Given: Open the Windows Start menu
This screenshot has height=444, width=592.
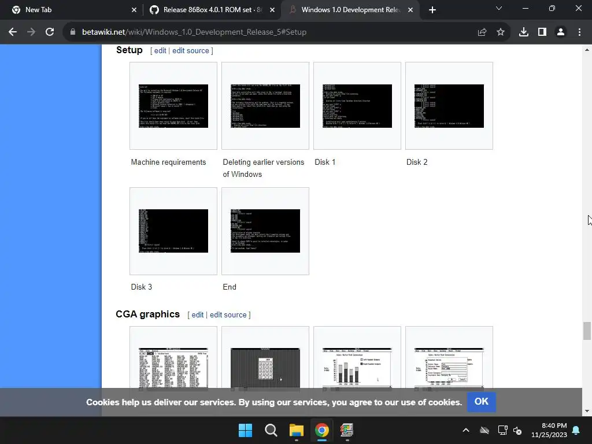Looking at the screenshot, I should (245, 430).
